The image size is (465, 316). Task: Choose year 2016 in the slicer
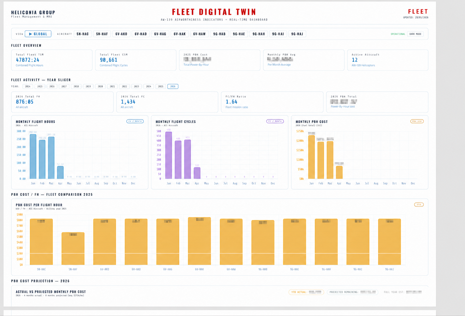coord(52,86)
